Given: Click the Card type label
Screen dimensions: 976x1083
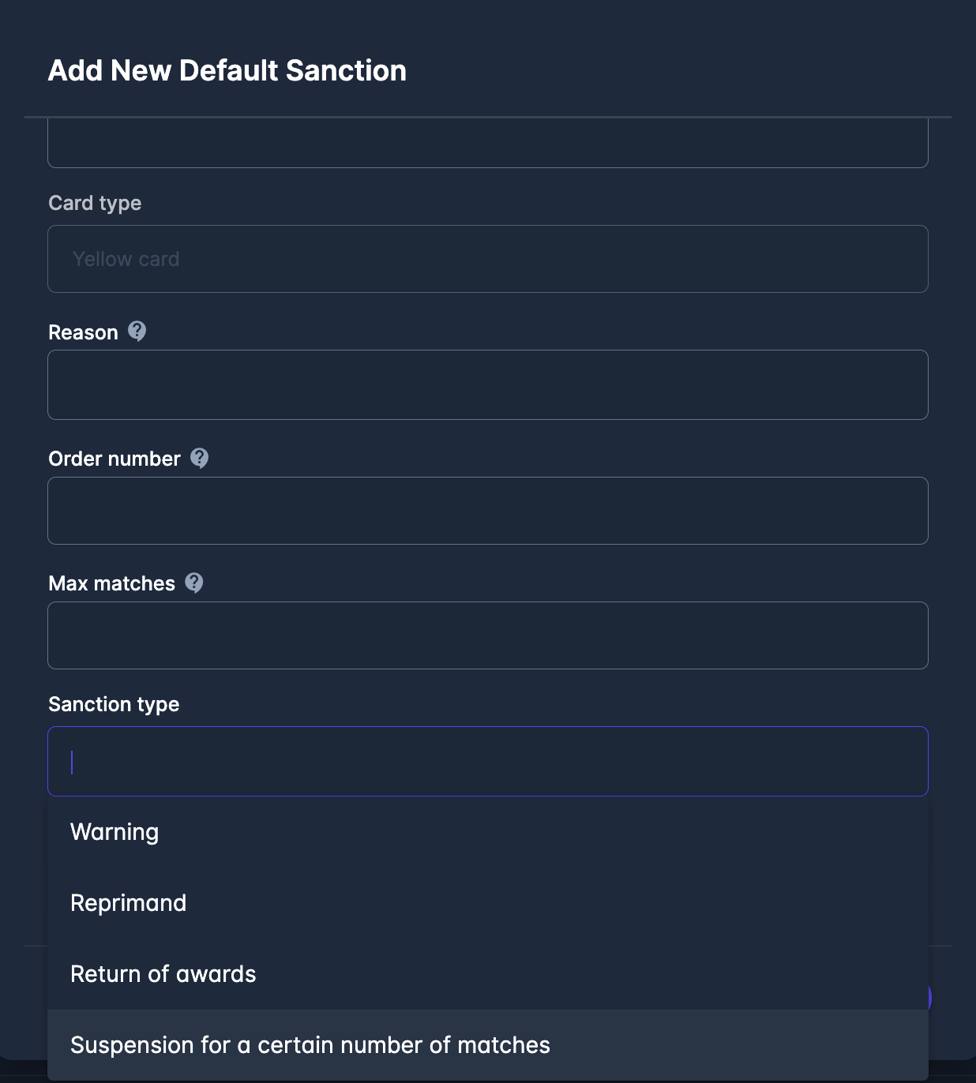Looking at the screenshot, I should (95, 203).
